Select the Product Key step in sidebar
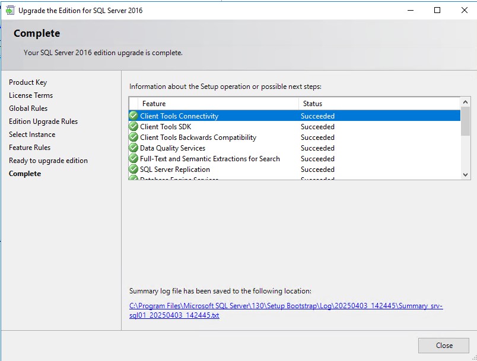Screen dimensions: 477x361 (x=28, y=82)
